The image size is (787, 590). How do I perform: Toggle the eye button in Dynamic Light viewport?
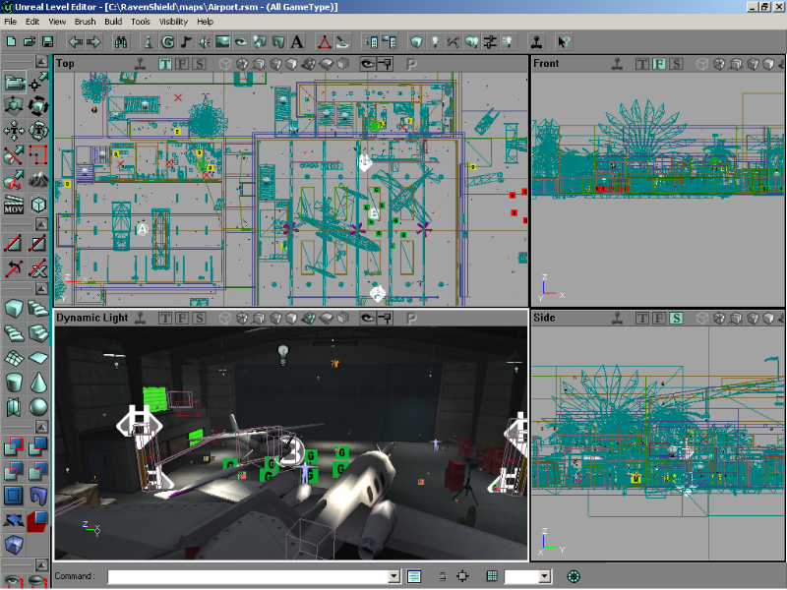368,318
